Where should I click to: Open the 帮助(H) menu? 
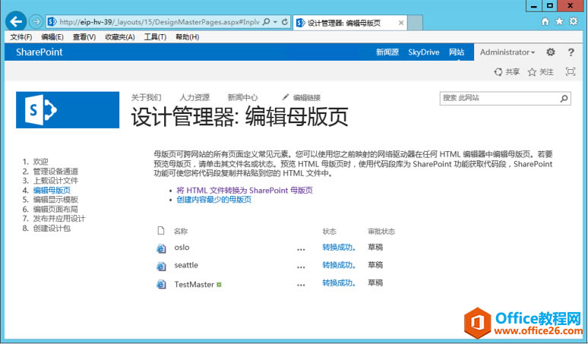tap(187, 36)
